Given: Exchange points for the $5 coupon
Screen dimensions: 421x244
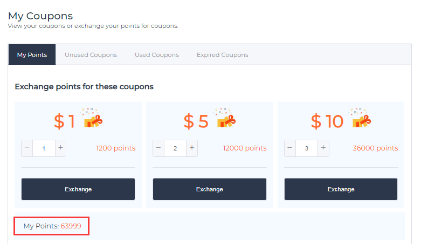Looking at the screenshot, I should tap(210, 189).
